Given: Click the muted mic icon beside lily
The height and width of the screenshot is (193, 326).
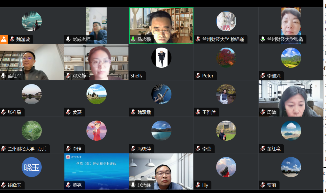Looking at the screenshot, I should (x=198, y=185).
